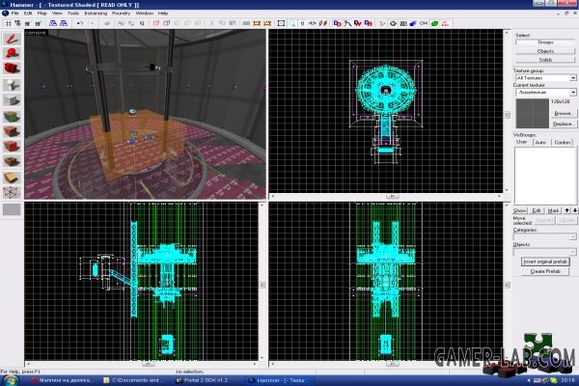This screenshot has width=579, height=386.
Task: Select the Apply Current Texture tool
Action: (12, 132)
